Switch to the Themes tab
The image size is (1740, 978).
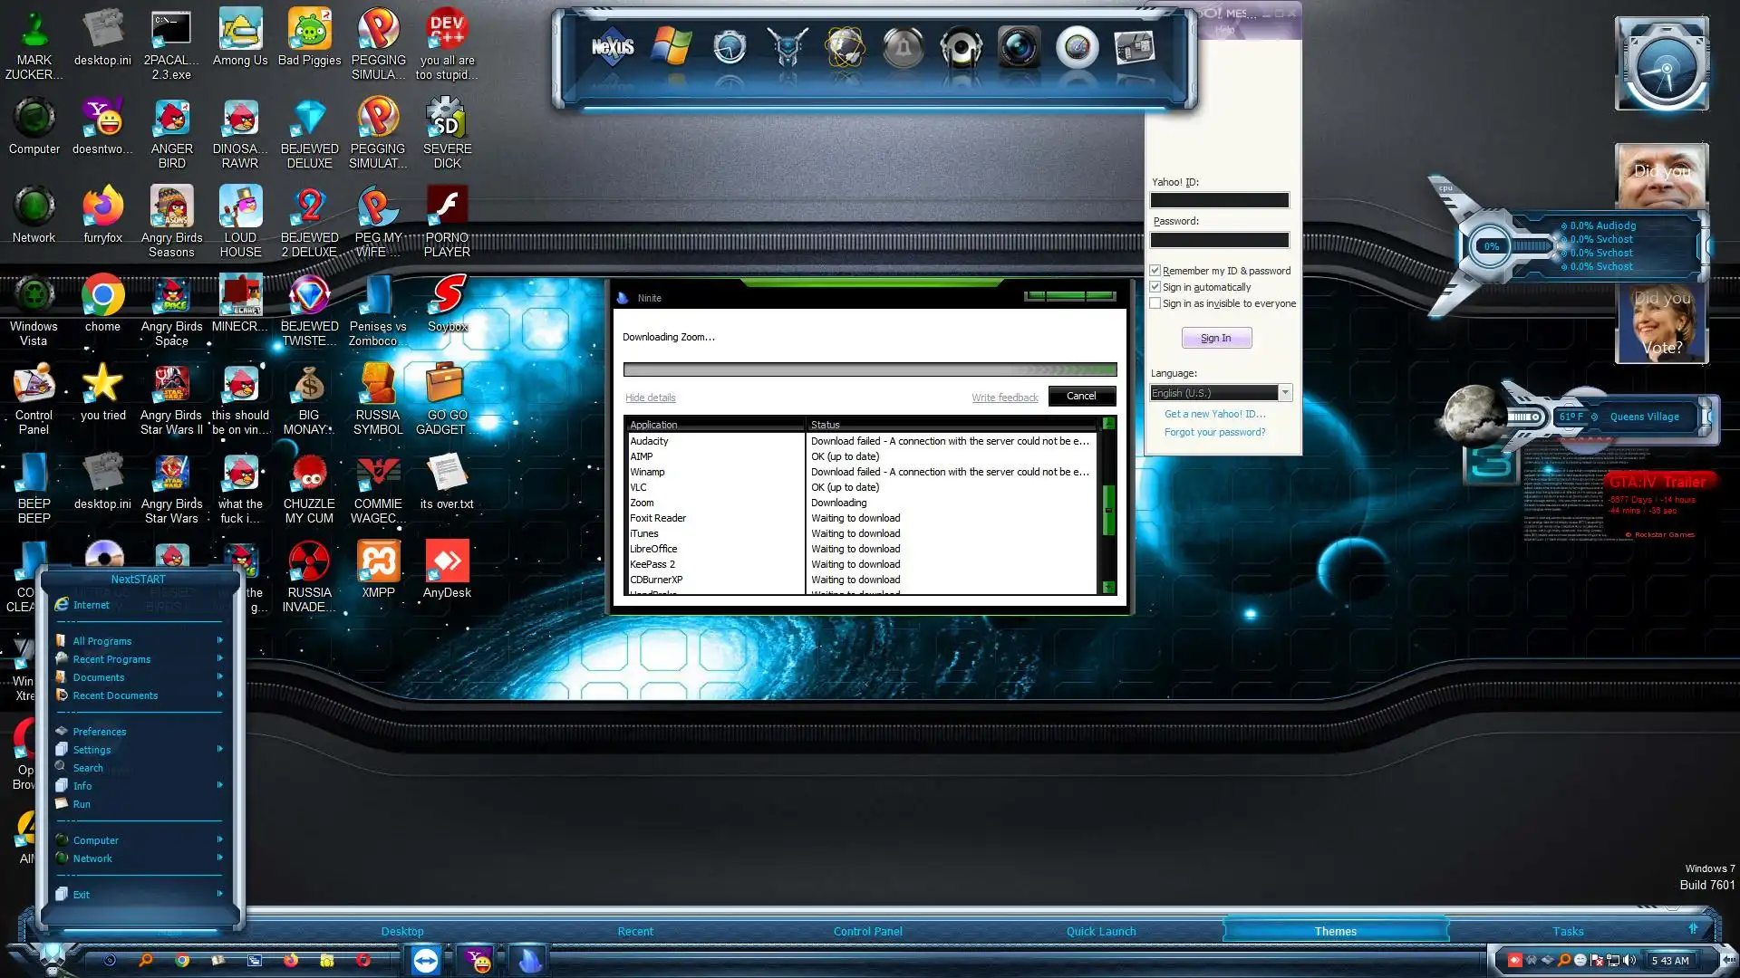pyautogui.click(x=1335, y=931)
